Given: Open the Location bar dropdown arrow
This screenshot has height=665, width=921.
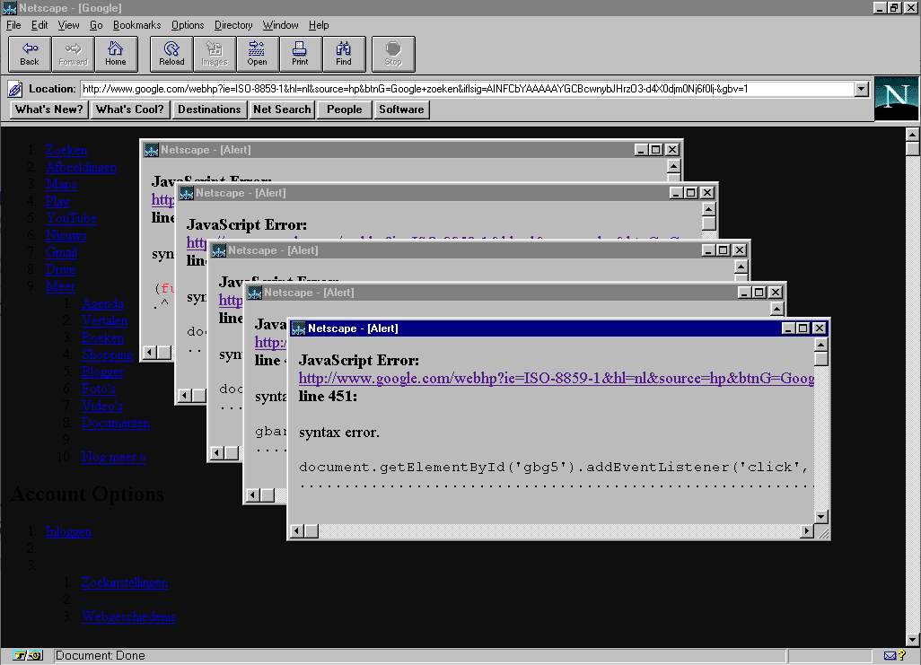Looking at the screenshot, I should (x=861, y=89).
